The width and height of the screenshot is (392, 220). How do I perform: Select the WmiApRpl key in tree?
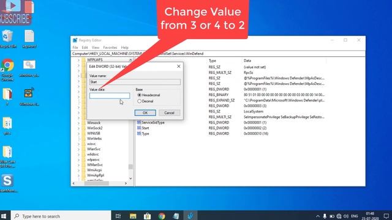pyautogui.click(x=96, y=175)
